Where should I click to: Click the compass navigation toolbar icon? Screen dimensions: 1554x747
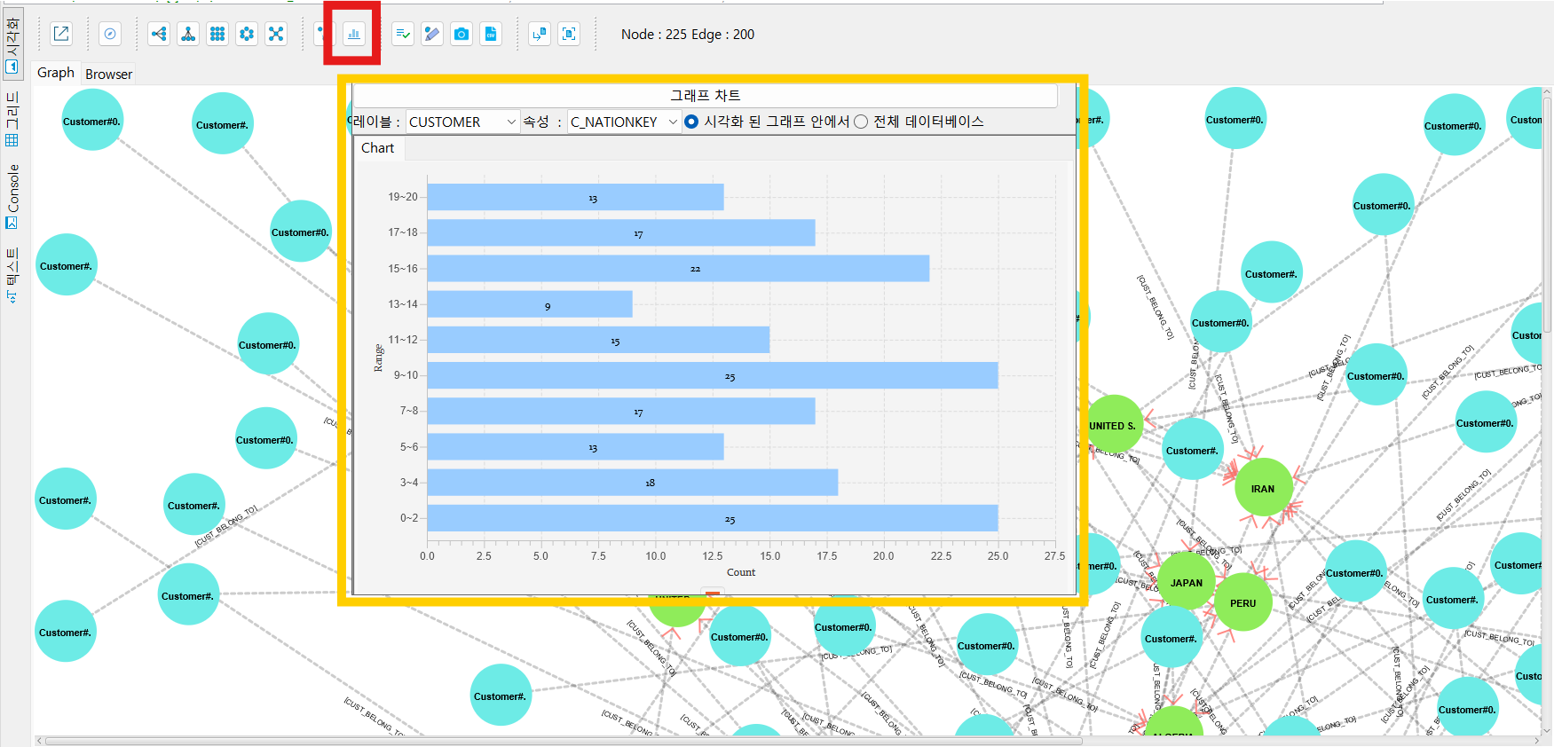[x=110, y=34]
